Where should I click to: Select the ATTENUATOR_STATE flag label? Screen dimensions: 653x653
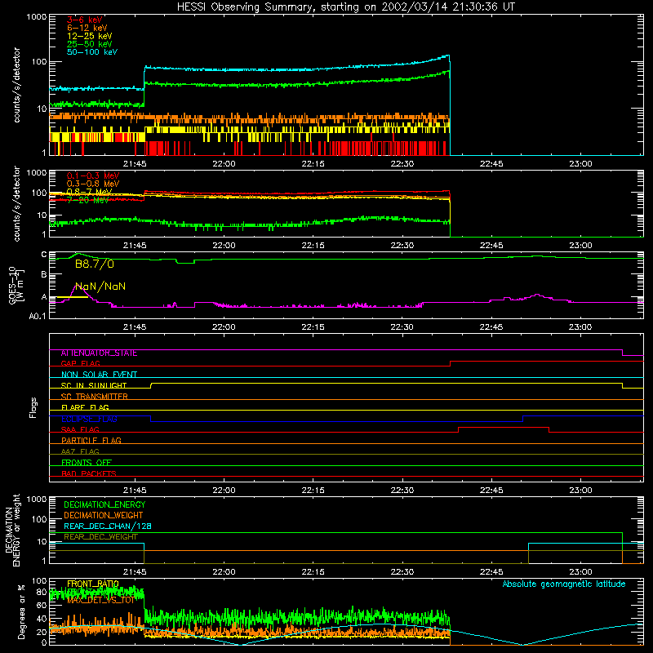point(99,353)
